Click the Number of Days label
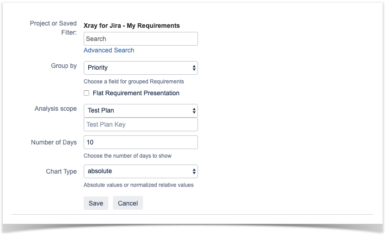This screenshot has height=237, width=389. 54,142
